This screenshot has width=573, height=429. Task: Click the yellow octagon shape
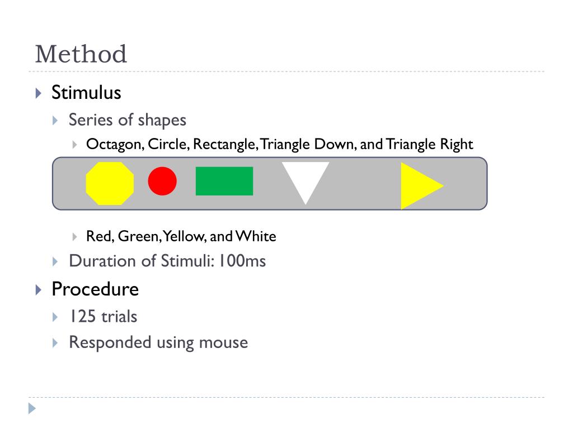point(110,183)
